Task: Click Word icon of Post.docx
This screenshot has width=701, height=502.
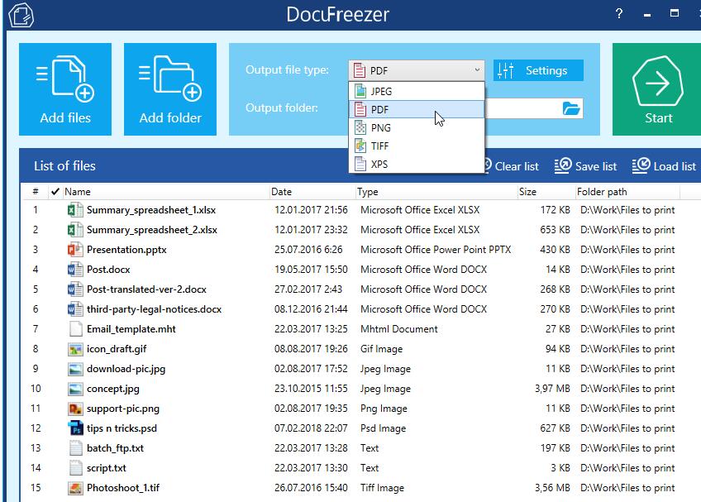Action: 75,270
